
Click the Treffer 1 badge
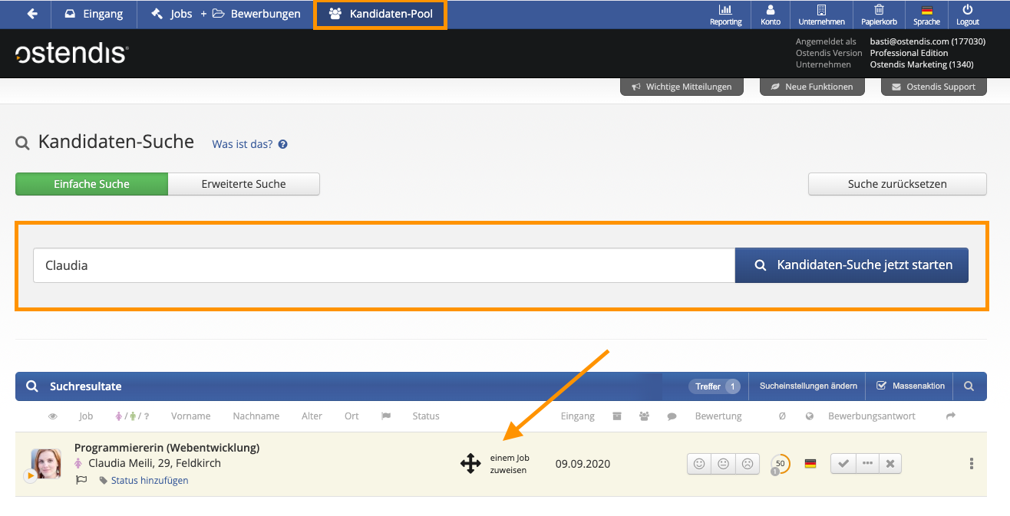(714, 386)
